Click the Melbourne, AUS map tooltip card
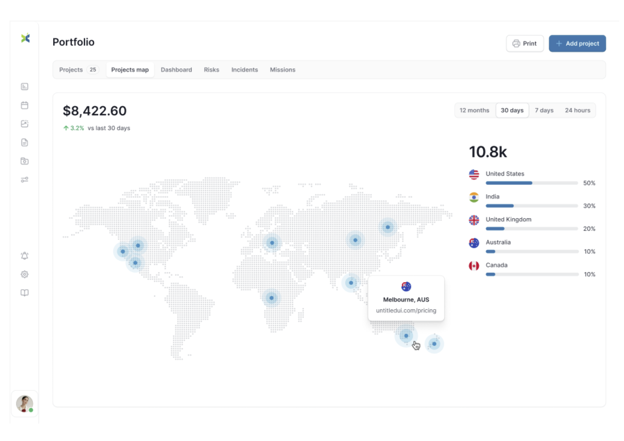Image resolution: width=624 pixels, height=441 pixels. [406, 298]
